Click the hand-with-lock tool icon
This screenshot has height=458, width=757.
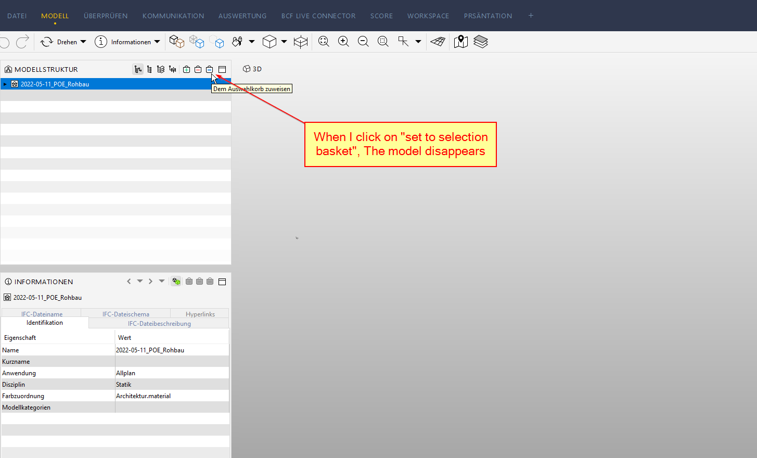click(237, 42)
